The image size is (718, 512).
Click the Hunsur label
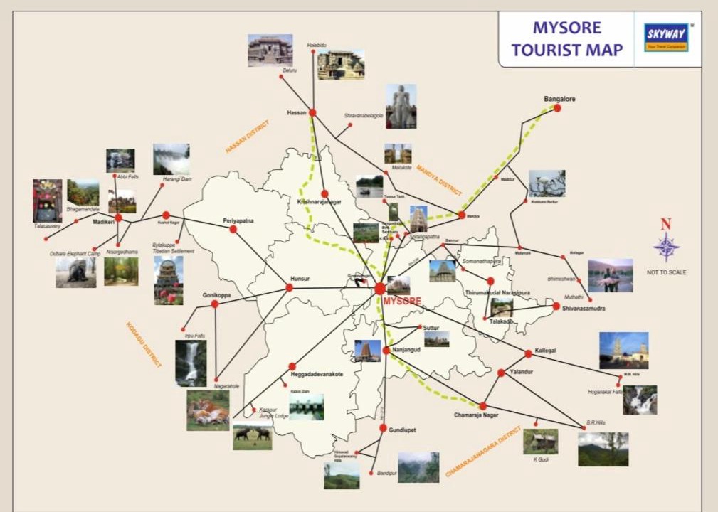point(300,279)
